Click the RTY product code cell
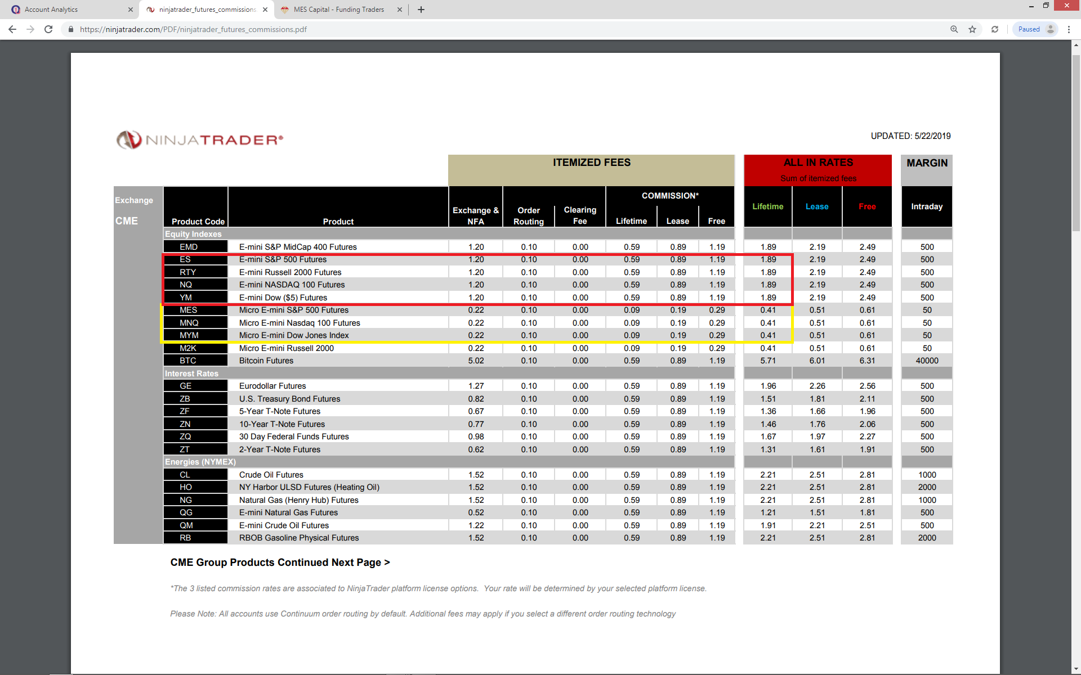Image resolution: width=1081 pixels, height=675 pixels. tap(195, 272)
